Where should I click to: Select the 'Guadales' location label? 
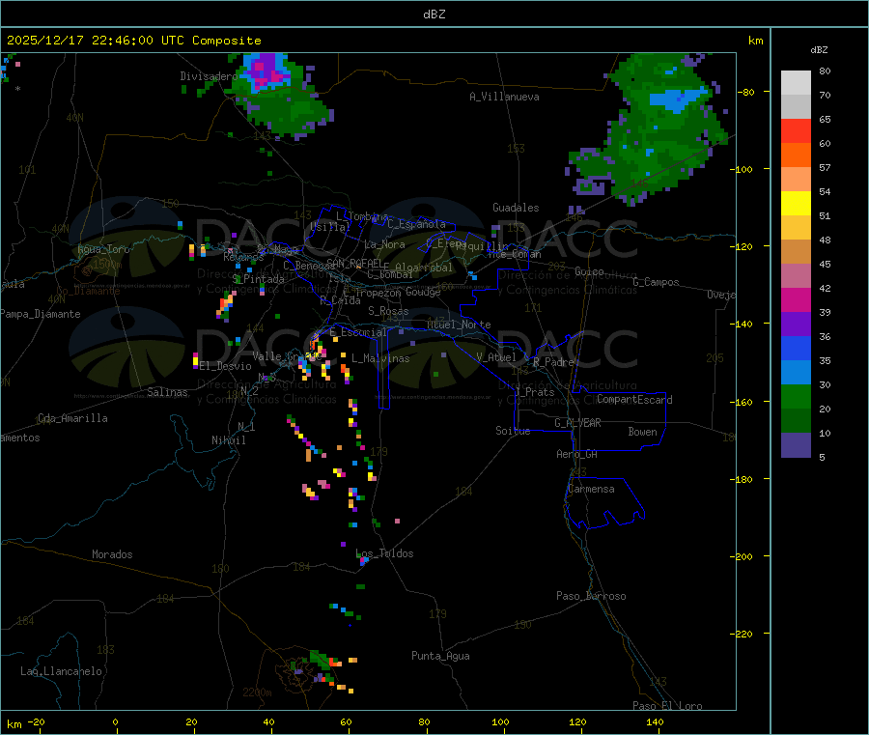tap(516, 208)
